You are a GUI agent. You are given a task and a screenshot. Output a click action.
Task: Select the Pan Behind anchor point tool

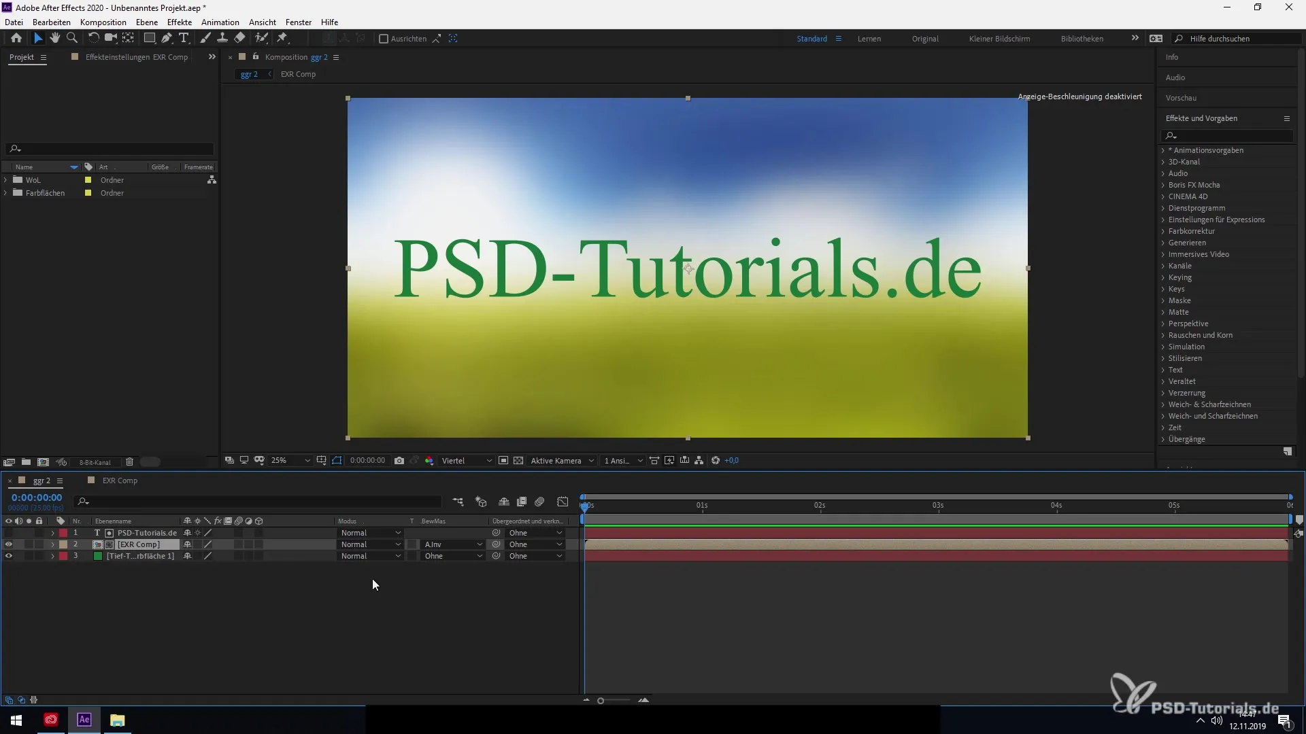pyautogui.click(x=128, y=38)
